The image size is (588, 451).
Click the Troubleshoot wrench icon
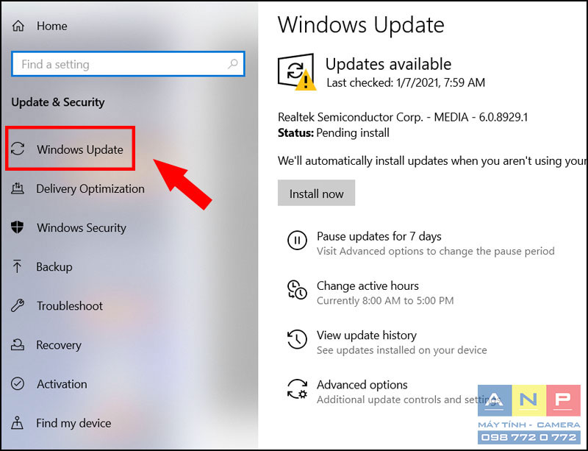coord(18,305)
